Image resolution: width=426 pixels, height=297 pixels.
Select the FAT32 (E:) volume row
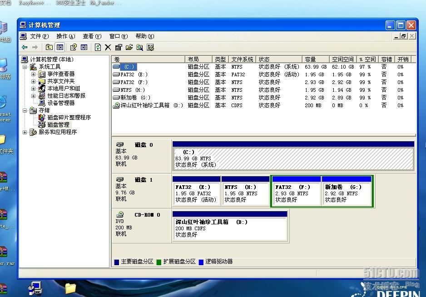tap(263, 74)
